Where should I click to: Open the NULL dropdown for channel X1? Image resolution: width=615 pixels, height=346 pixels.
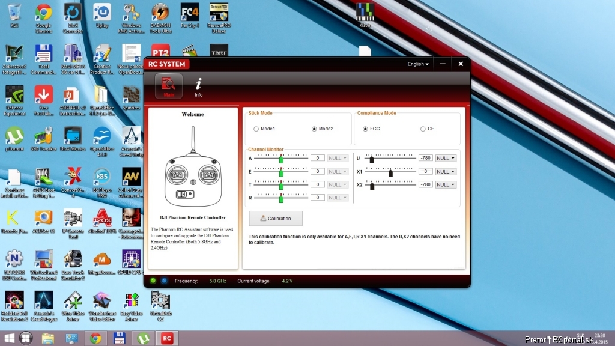(446, 171)
